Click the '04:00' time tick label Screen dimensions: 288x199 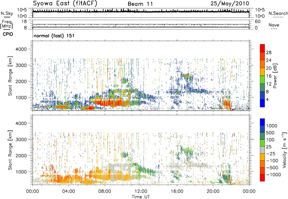coord(68,191)
